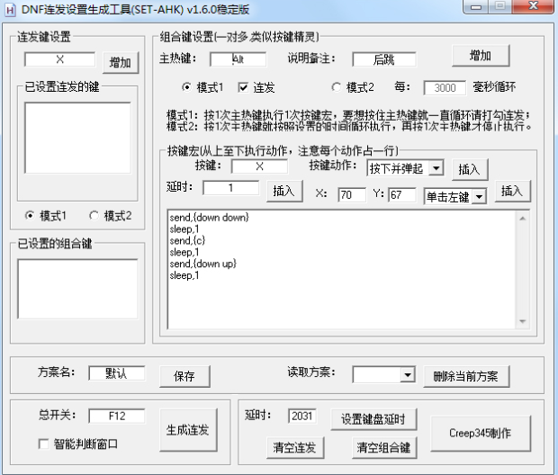Image resolution: width=558 pixels, height=475 pixels.
Task: Click 设置键盘延时 button
Action: point(373,419)
